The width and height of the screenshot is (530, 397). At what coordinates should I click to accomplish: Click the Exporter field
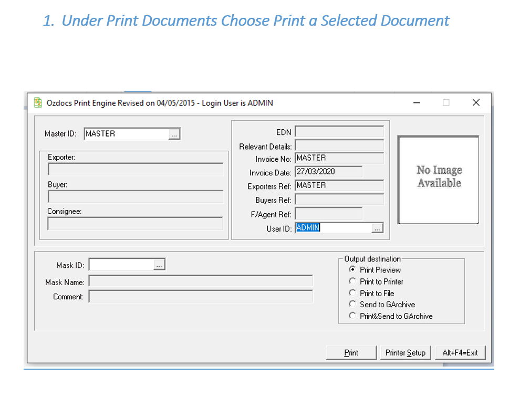[136, 169]
